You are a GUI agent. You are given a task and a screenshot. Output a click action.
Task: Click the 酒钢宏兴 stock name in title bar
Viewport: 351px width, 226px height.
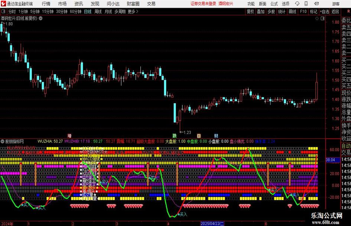[226, 4]
